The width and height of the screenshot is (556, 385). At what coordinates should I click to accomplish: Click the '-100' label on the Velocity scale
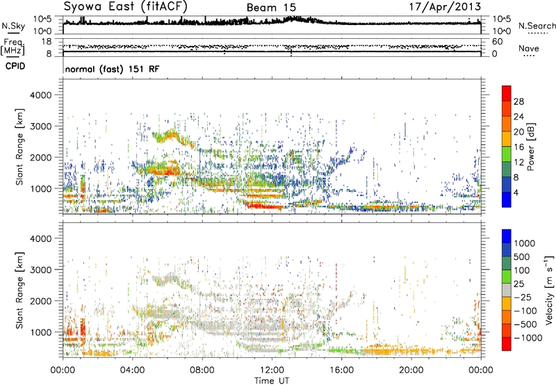(x=525, y=311)
